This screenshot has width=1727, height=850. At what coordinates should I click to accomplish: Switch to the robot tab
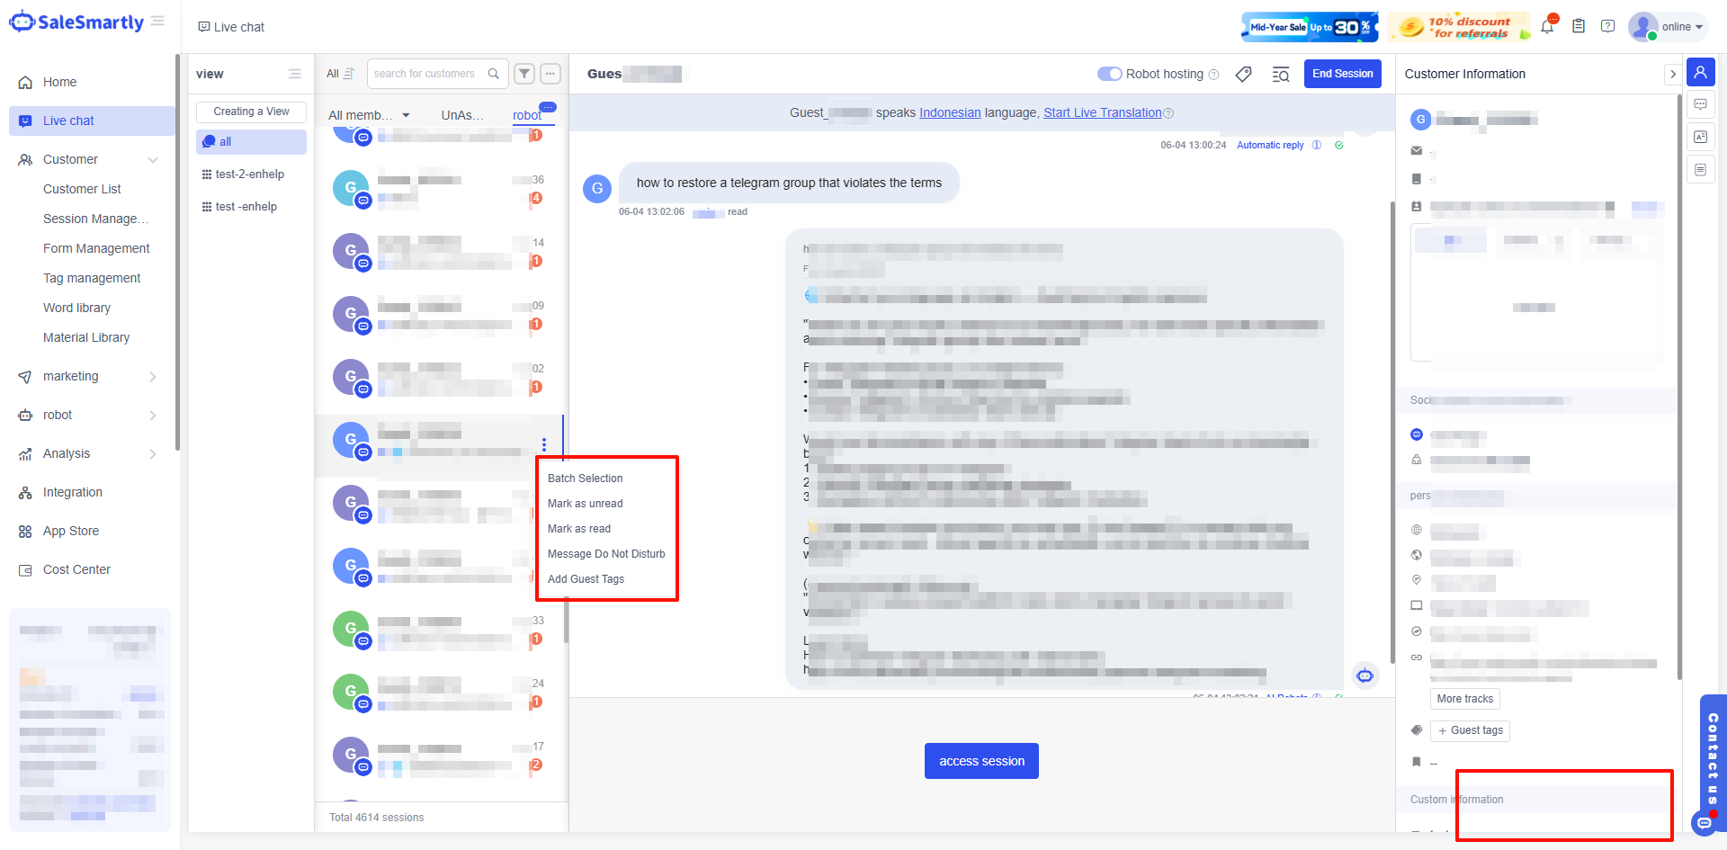[527, 115]
